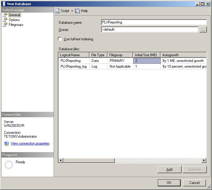Minimize the New Database window

pos(198,4)
